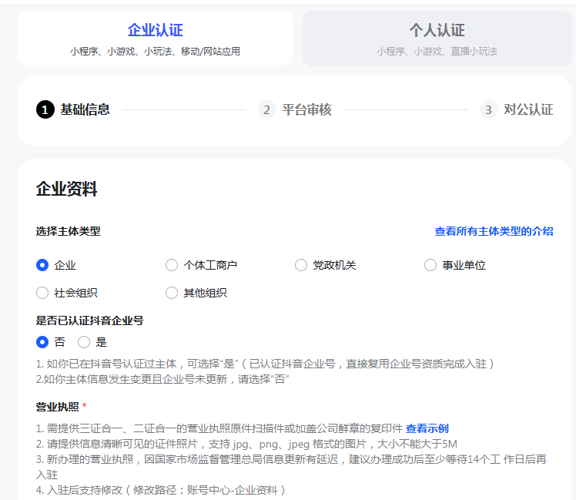Screen dimensions: 576x500
Task: Switch to the 企业认证 tab
Action: coord(156,39)
